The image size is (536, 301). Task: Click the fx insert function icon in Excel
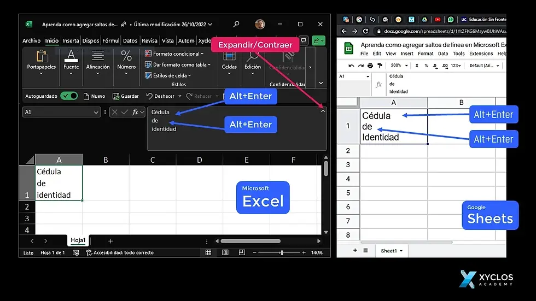click(135, 112)
